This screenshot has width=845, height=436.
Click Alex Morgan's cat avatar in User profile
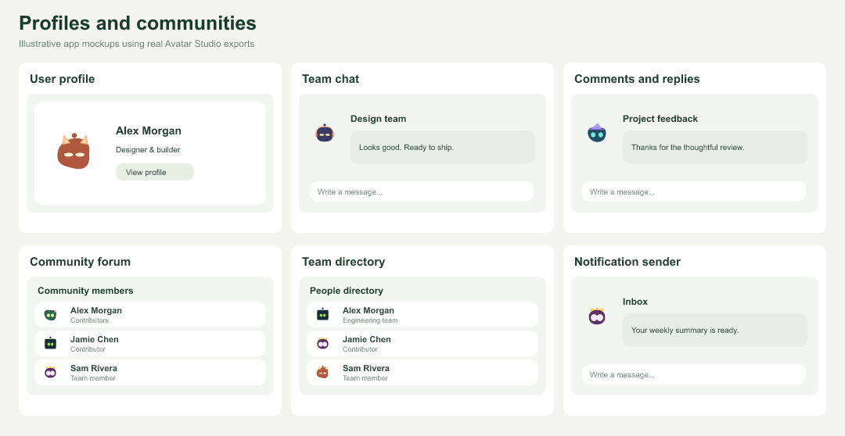(x=74, y=152)
